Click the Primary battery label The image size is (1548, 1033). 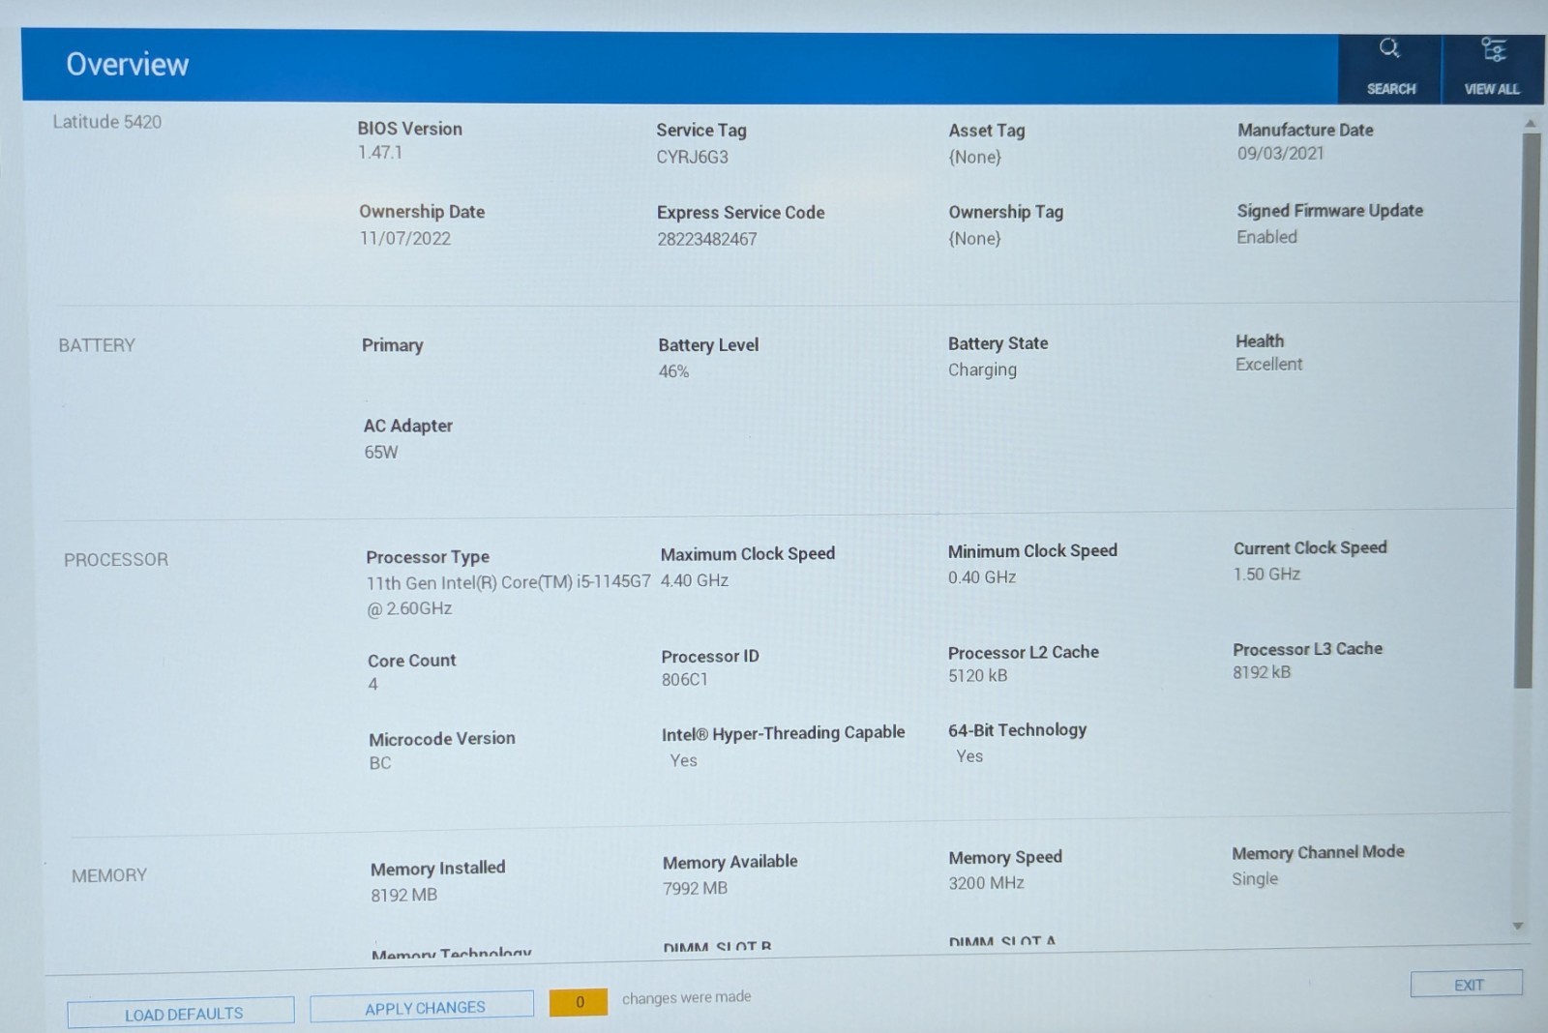392,345
